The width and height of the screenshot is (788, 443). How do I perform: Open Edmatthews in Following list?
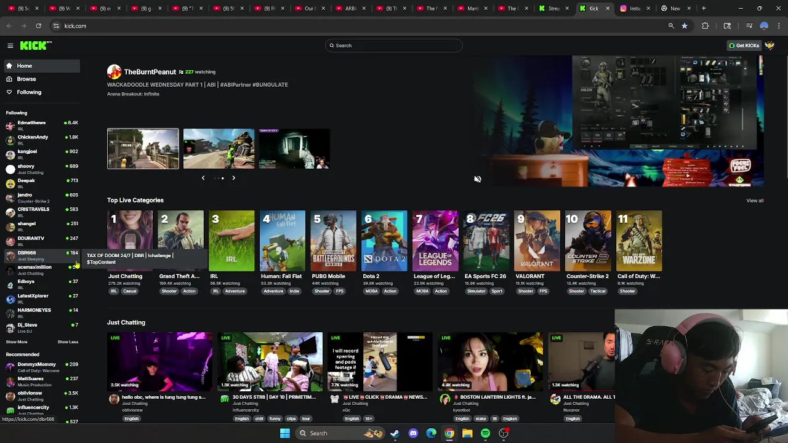tap(42, 126)
